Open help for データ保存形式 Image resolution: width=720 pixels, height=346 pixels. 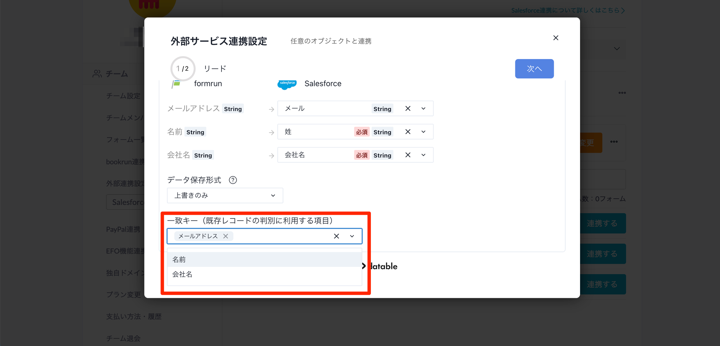(x=233, y=180)
